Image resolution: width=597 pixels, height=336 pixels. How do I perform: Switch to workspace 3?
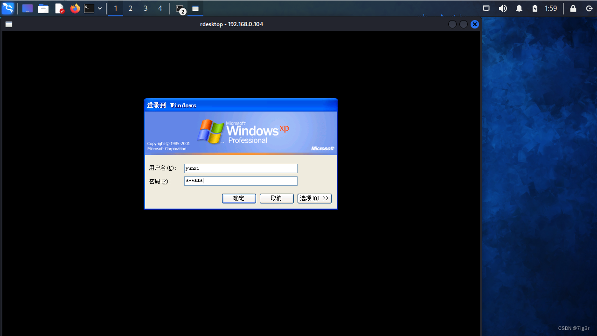(x=146, y=8)
